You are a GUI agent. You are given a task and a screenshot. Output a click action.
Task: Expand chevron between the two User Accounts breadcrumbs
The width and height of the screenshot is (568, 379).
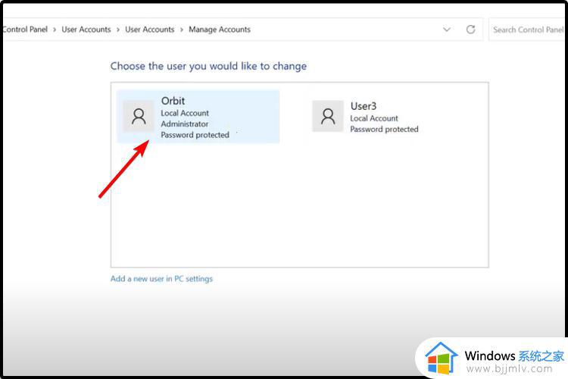coord(118,30)
